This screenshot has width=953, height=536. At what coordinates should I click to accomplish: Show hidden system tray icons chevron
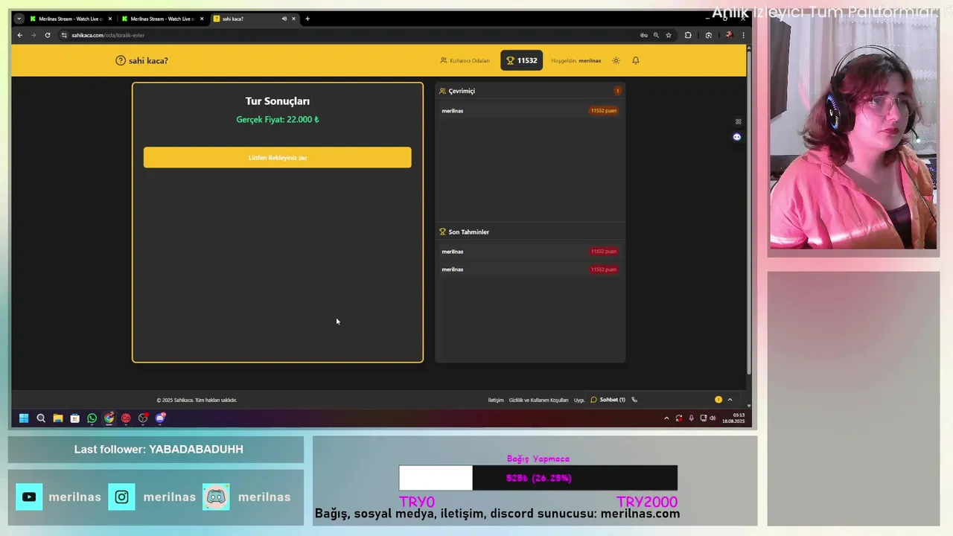[666, 418]
